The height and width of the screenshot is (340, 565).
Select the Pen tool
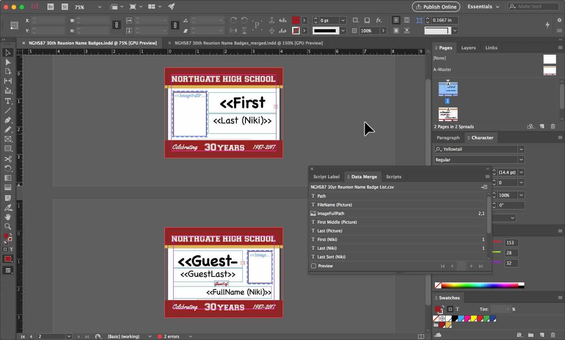8,120
